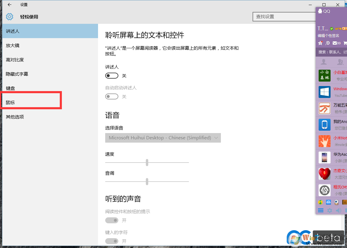Open 我的Android手机 phone avatar in QQ
Screen dimensions: 347x248
(x=324, y=124)
